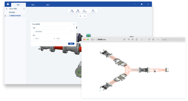Image resolution: width=188 pixels, height=101 pixels.
Task: Open the Preview share icon
Action: (x=137, y=39)
